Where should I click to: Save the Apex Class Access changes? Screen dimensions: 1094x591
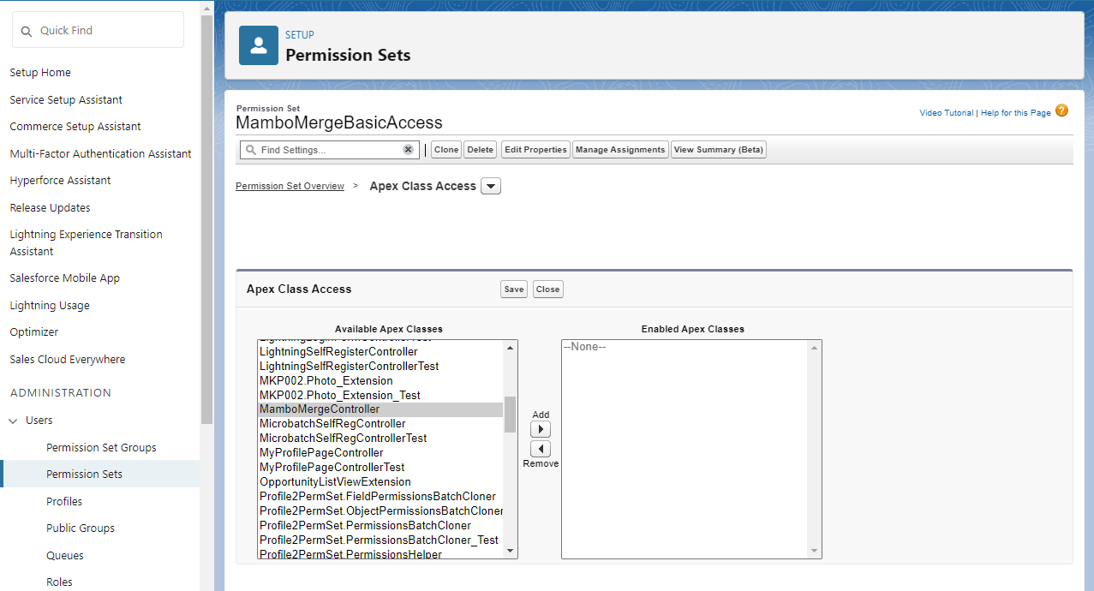pyautogui.click(x=514, y=290)
